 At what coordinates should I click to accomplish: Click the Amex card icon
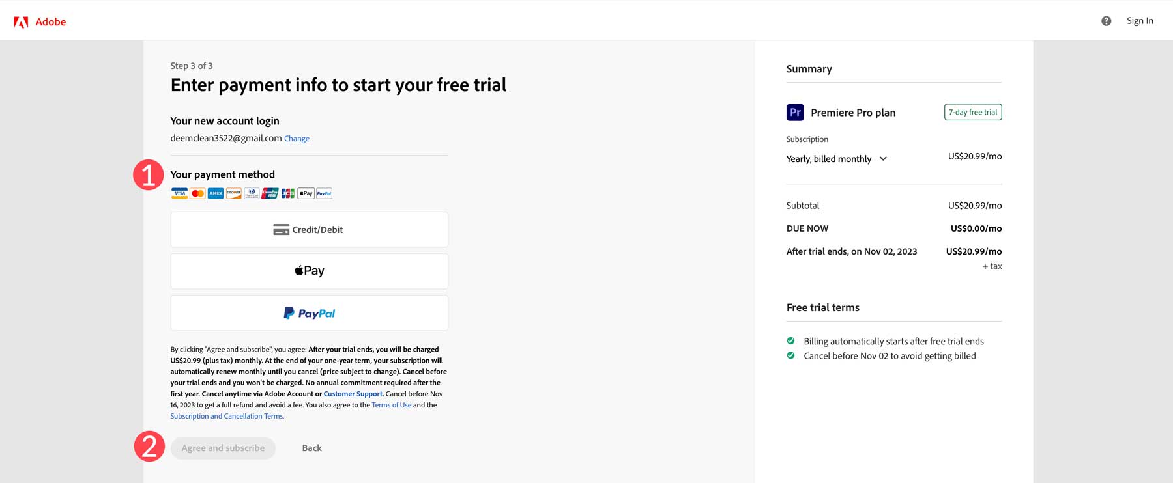click(216, 193)
